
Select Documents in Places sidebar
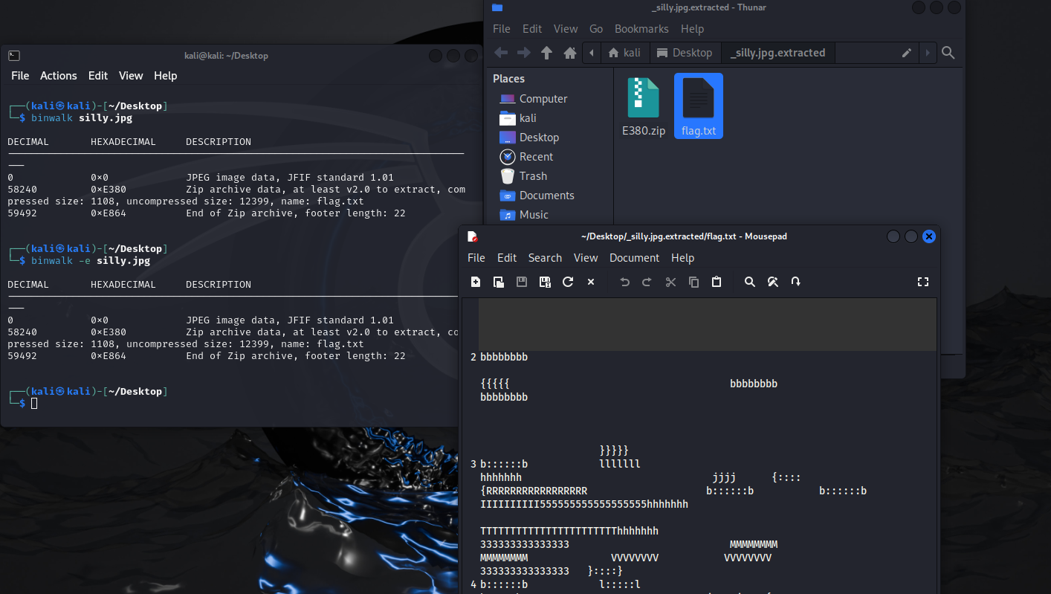[x=546, y=196]
